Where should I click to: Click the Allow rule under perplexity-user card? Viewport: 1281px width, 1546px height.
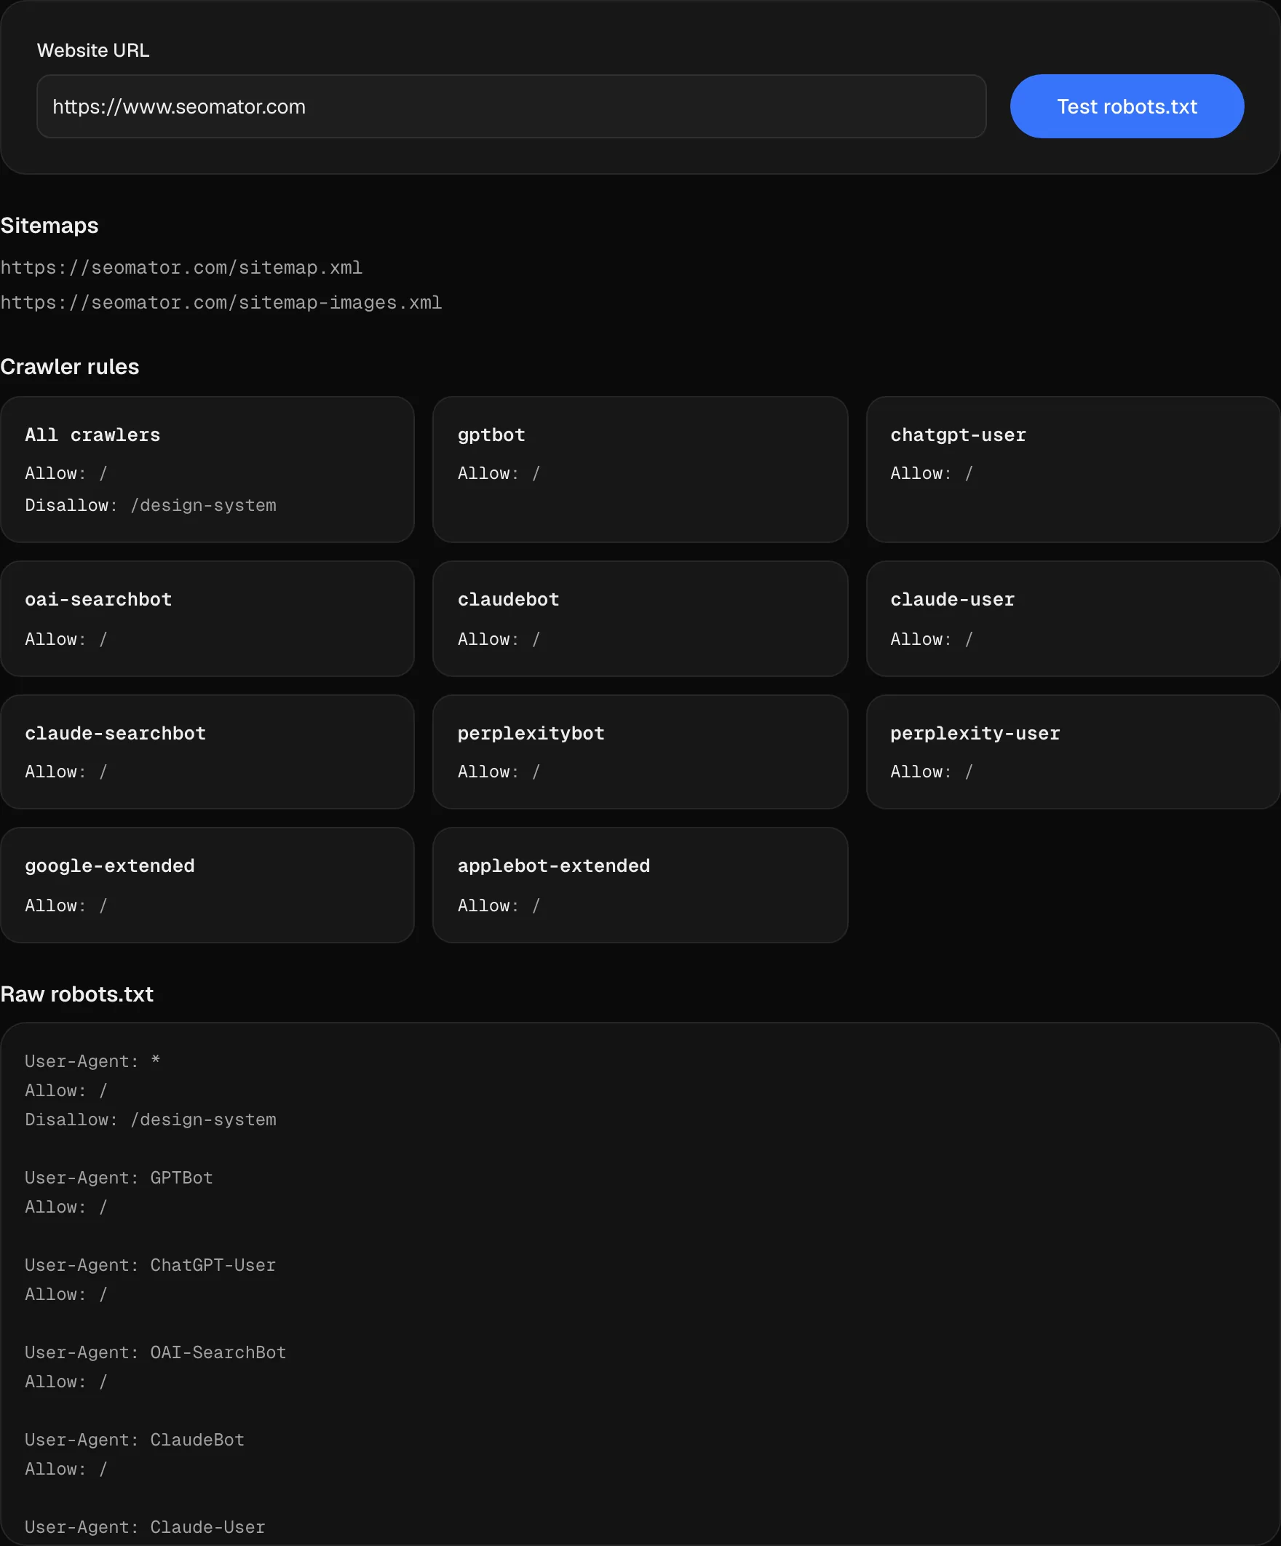932,772
